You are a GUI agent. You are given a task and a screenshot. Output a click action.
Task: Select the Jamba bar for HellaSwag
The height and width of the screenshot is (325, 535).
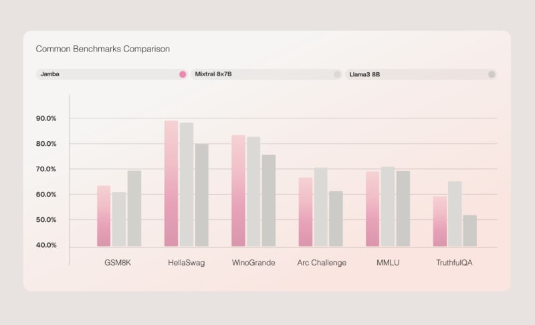pos(171,183)
